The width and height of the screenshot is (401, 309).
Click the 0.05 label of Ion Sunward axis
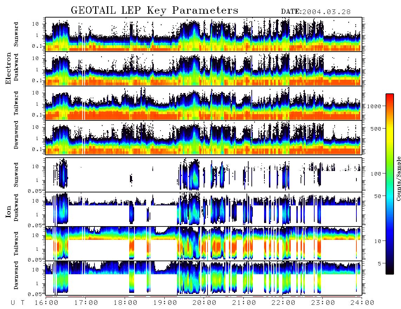[35, 191]
